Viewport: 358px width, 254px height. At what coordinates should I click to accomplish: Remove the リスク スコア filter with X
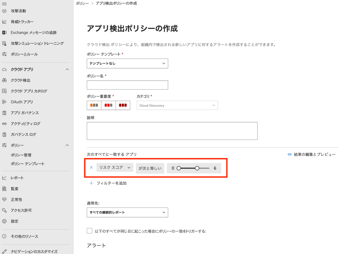(92, 168)
